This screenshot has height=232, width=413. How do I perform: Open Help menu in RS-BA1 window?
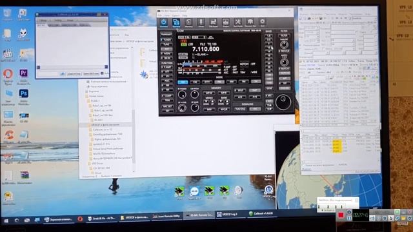[x=185, y=15]
